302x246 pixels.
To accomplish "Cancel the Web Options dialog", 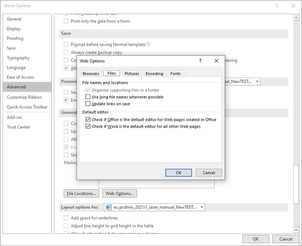I will [x=209, y=173].
